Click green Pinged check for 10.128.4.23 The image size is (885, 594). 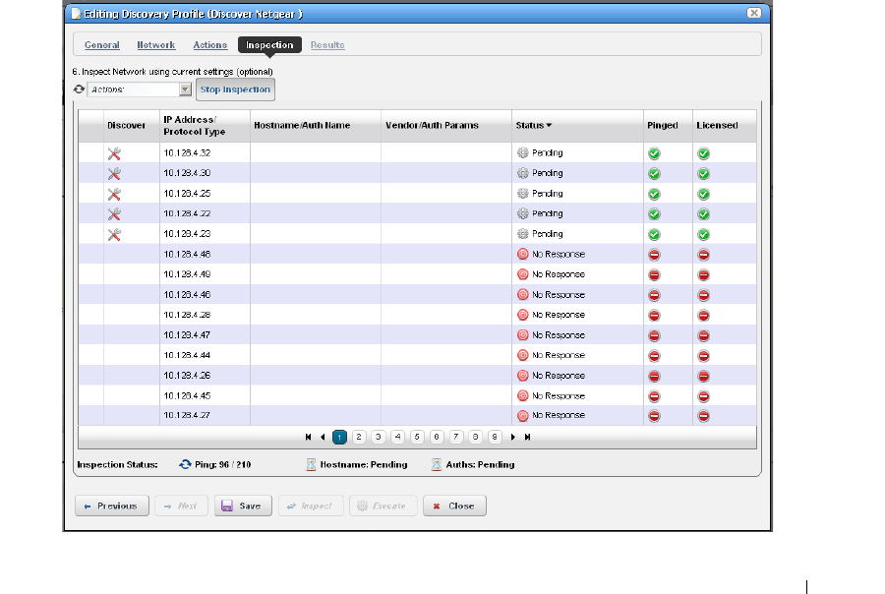(x=654, y=234)
